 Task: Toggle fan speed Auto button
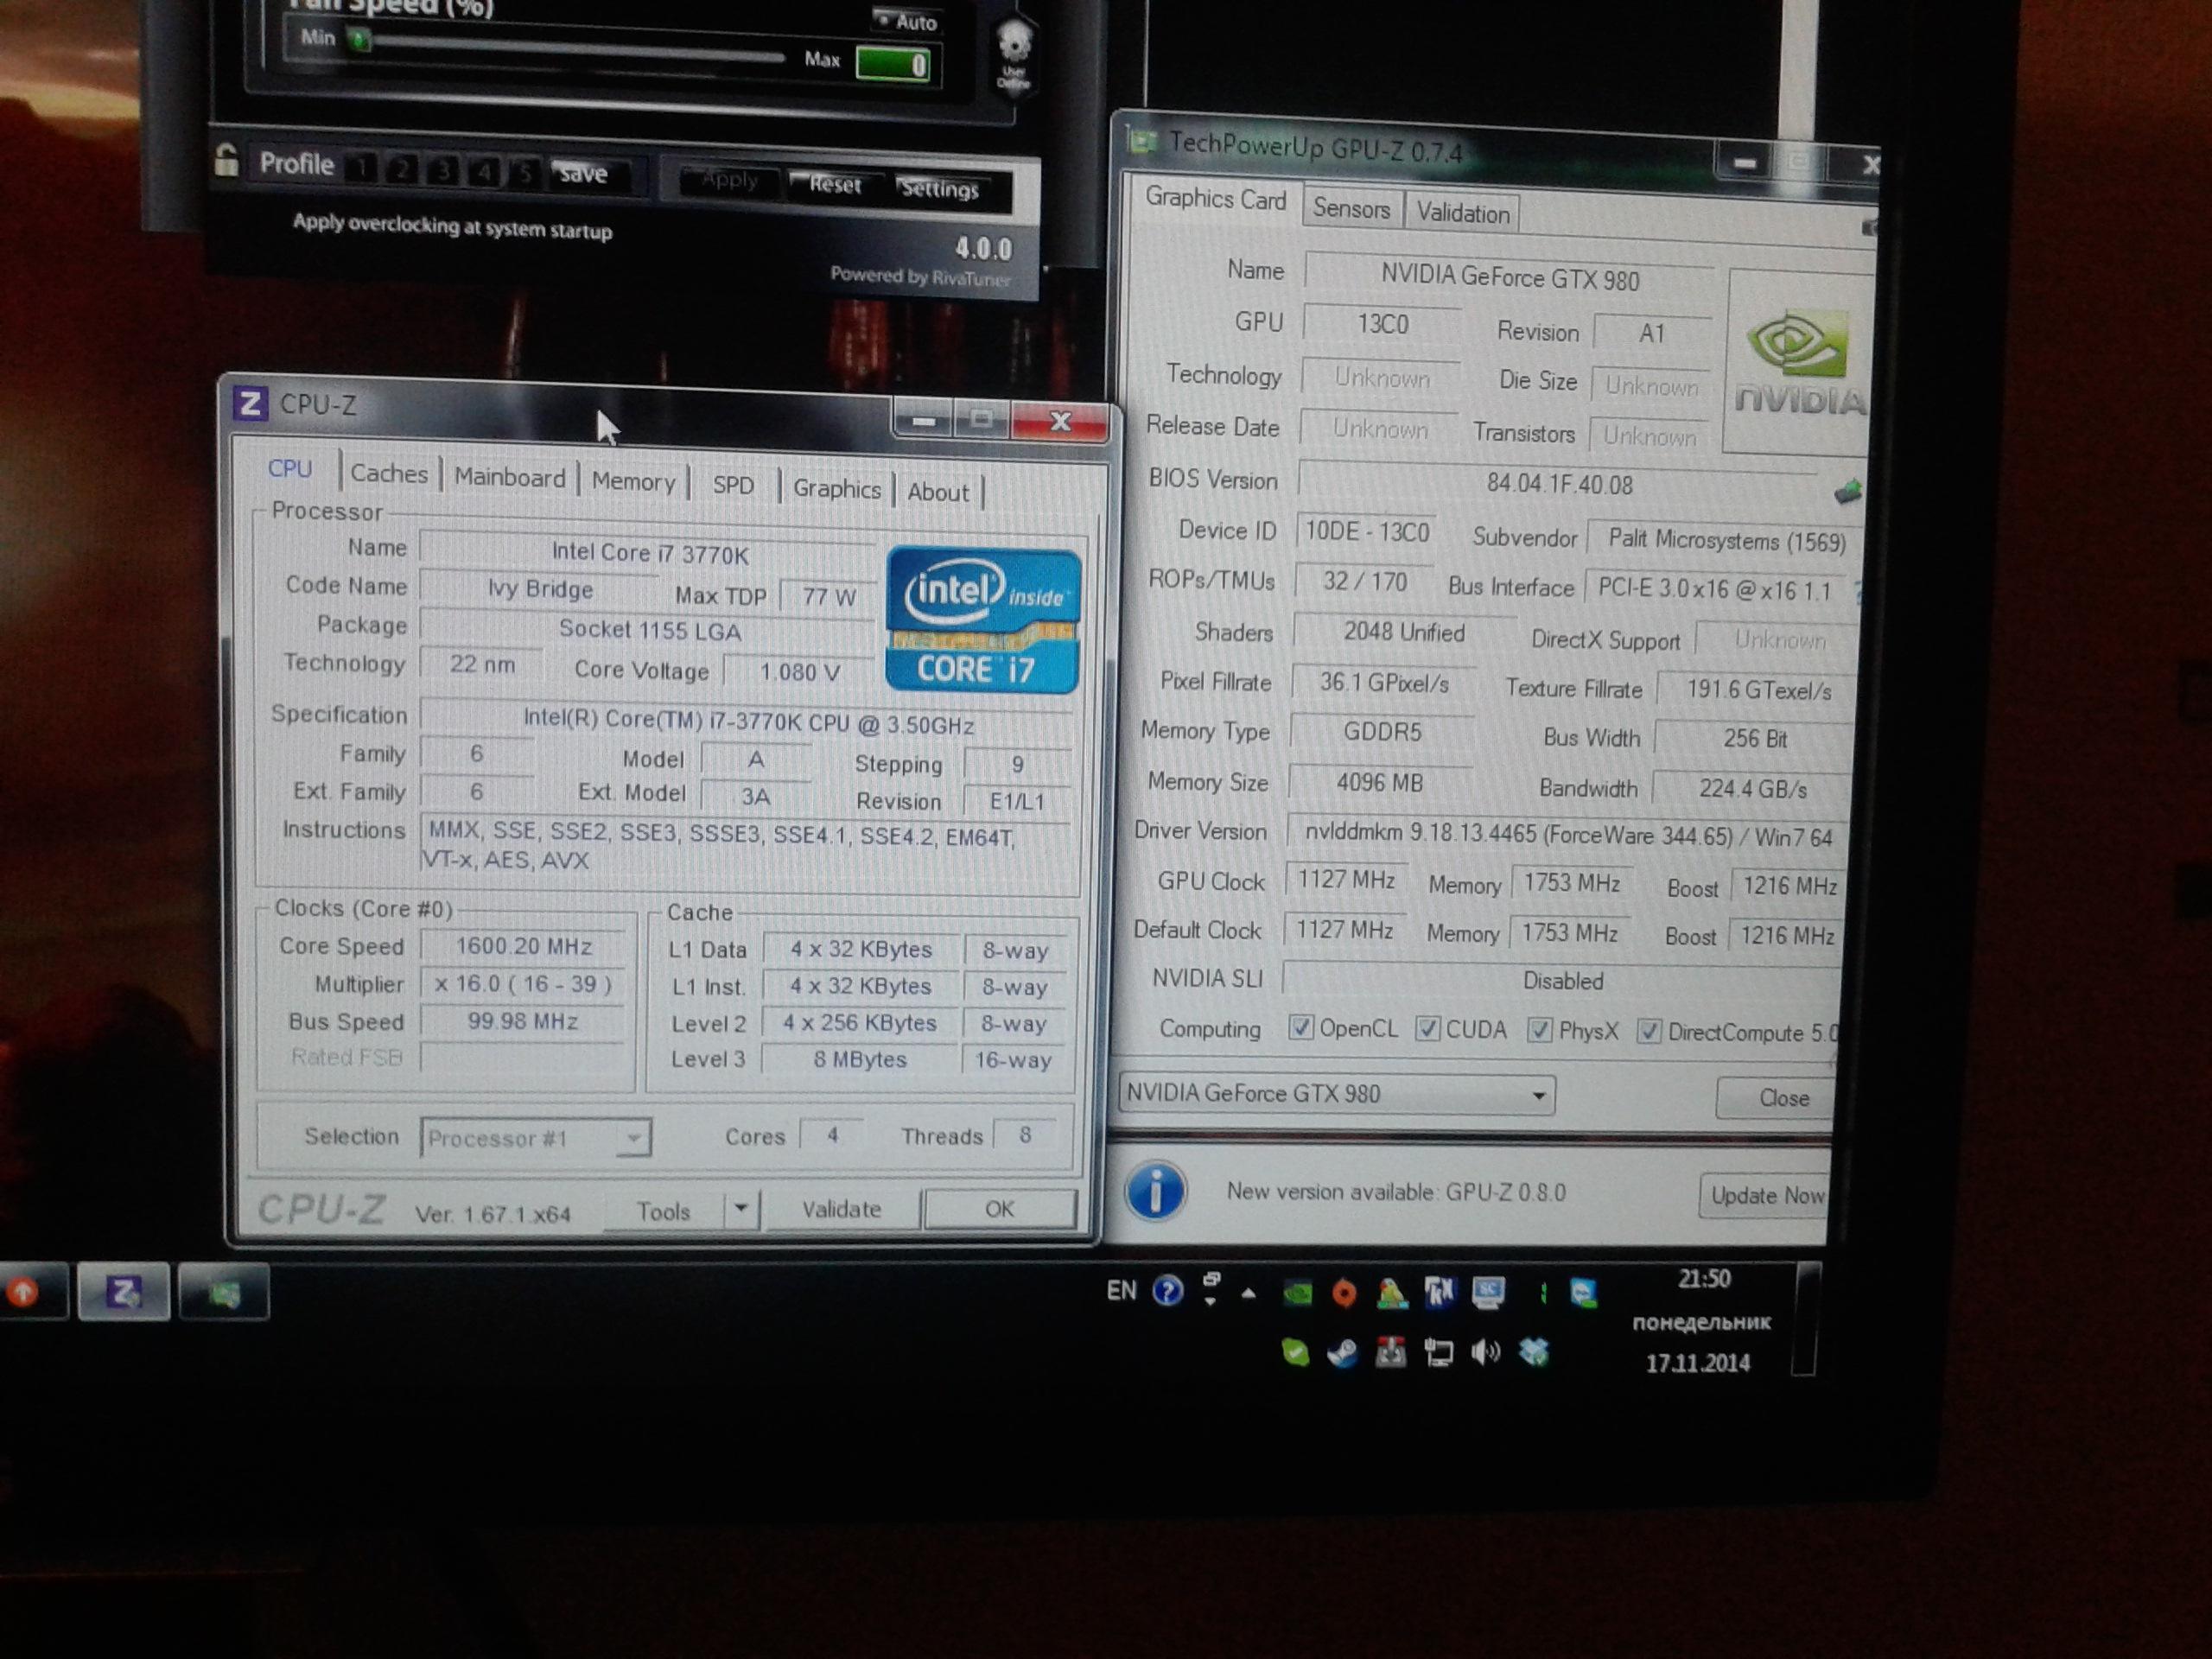coord(906,21)
